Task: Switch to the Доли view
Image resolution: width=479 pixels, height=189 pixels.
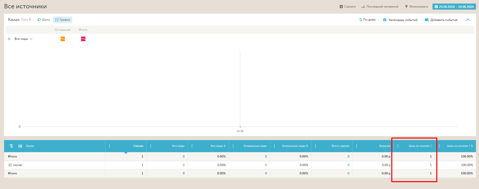Action: click(x=43, y=20)
